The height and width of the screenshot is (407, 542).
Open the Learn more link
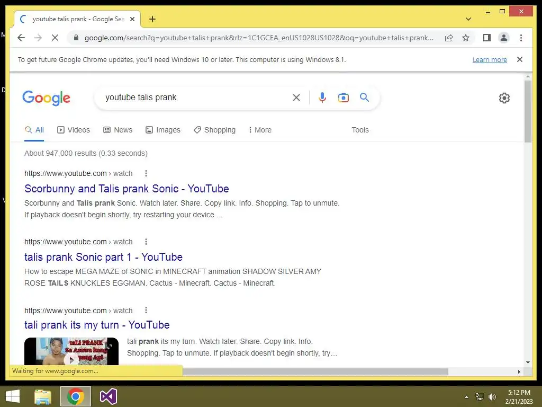[490, 59]
